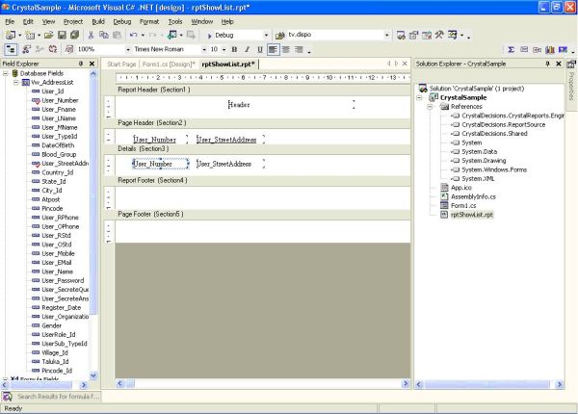Click report designer horizontal scrollbar right arrow
The width and height of the screenshot is (578, 414).
(x=406, y=383)
